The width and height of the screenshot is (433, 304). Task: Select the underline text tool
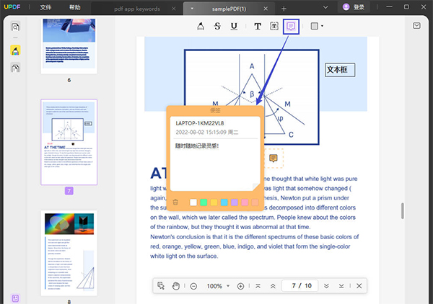pos(234,27)
